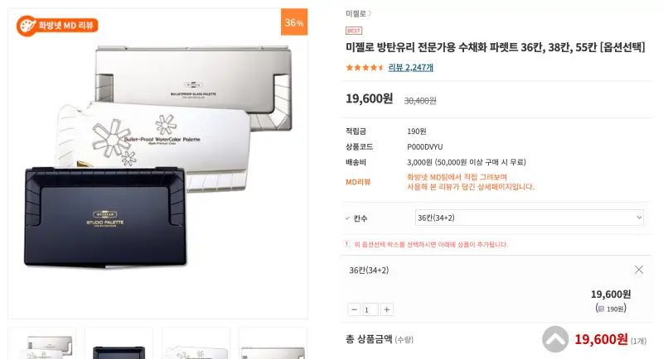Open the 리뷰 2,247개 reviews link

[x=410, y=68]
